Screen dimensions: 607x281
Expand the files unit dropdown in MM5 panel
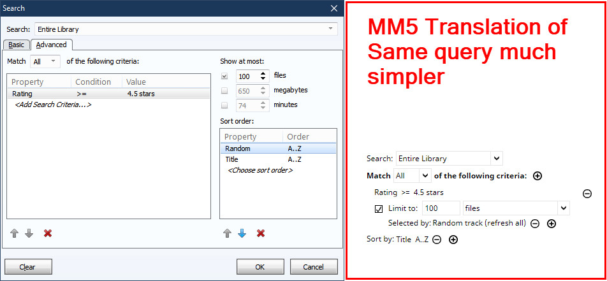click(562, 208)
